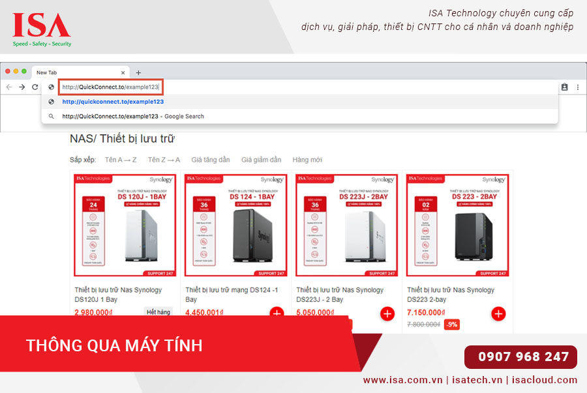Sort by Hàng mới
The width and height of the screenshot is (587, 393).
point(307,160)
